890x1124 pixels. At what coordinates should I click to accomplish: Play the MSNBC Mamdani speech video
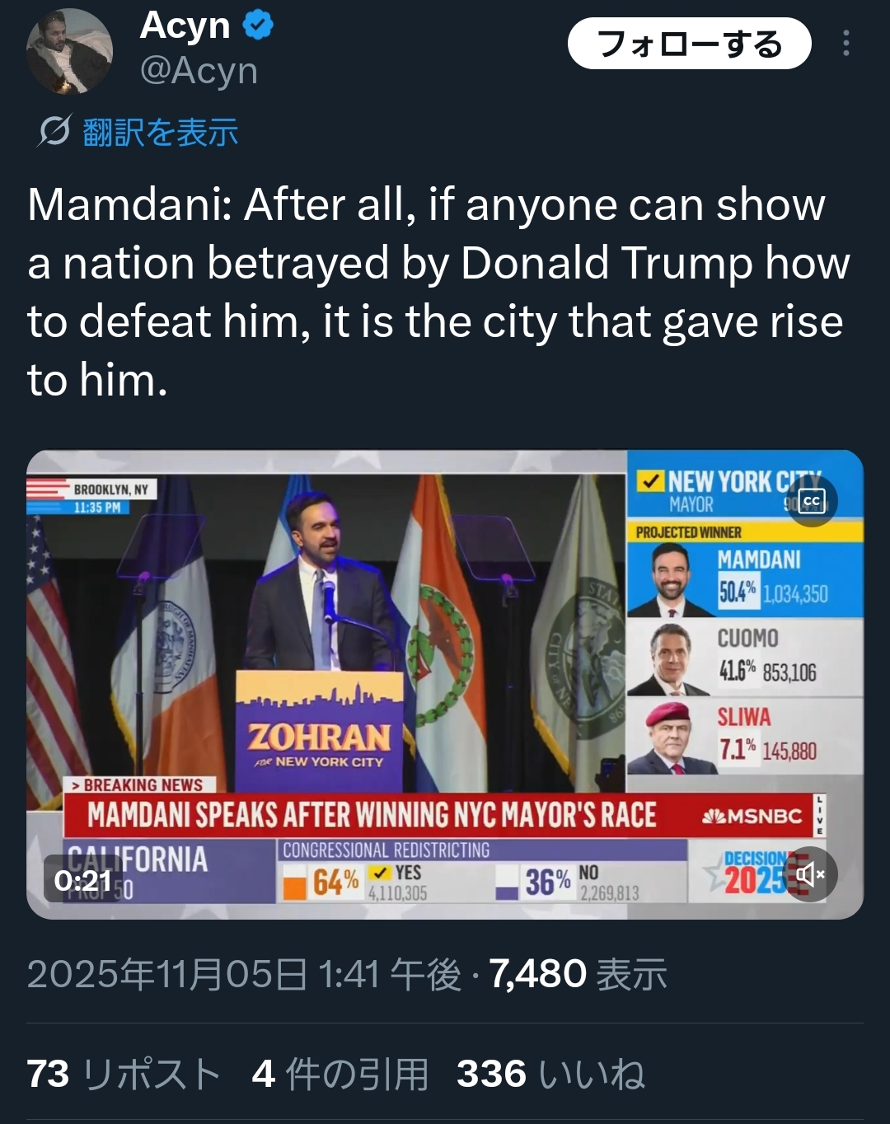445,684
